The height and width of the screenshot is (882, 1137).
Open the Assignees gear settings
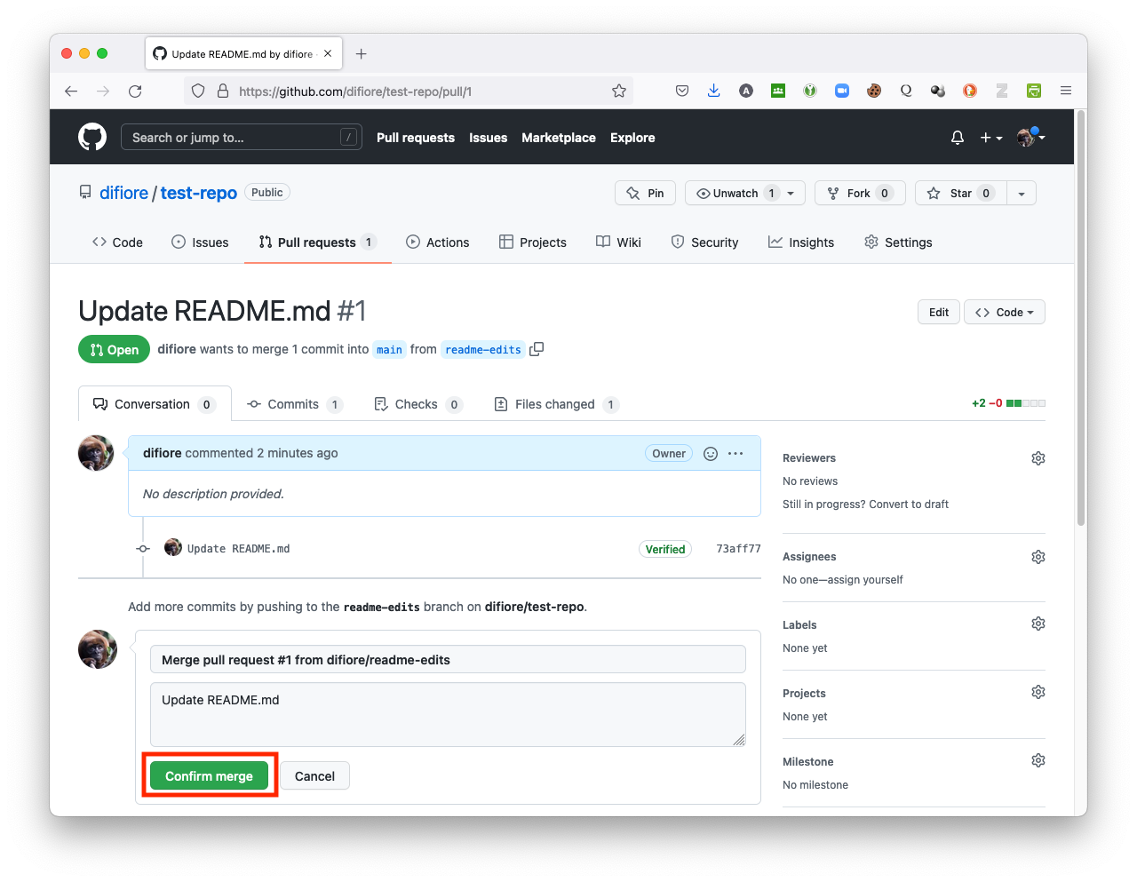tap(1038, 557)
